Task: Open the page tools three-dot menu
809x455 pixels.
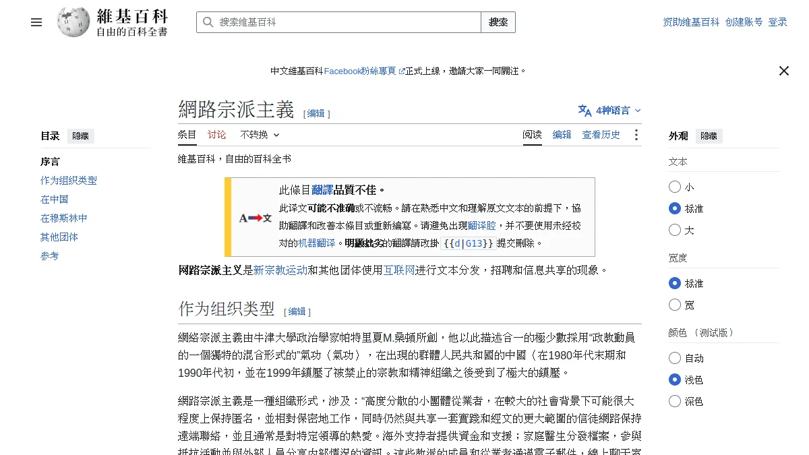Action: pyautogui.click(x=636, y=135)
